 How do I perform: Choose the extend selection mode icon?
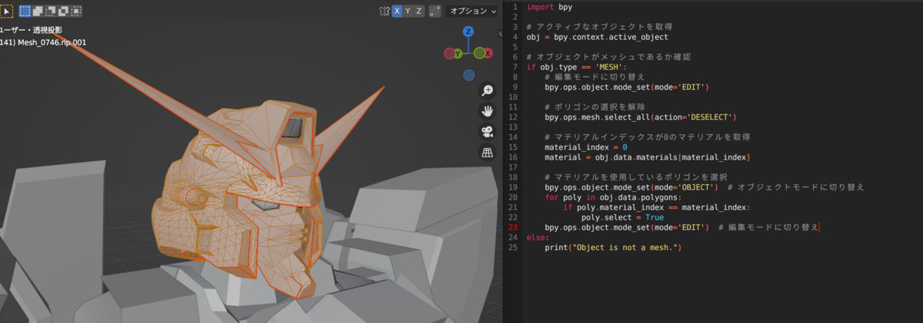pos(38,11)
